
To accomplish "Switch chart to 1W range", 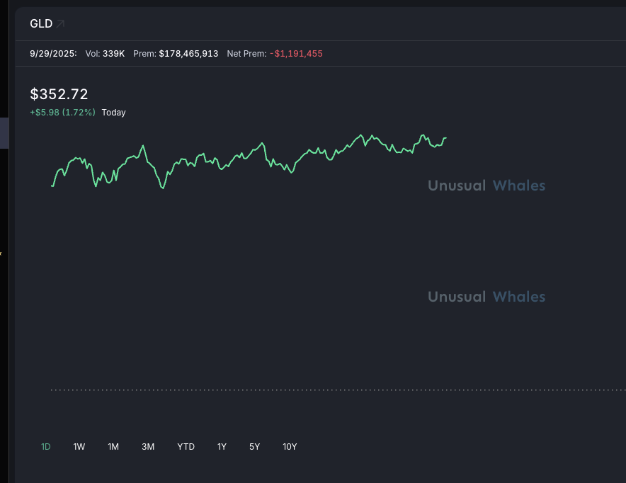I will tap(79, 447).
